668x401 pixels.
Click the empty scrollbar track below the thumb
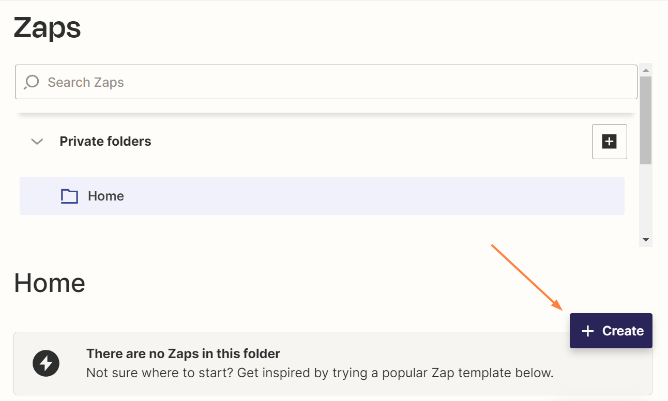tap(645, 202)
